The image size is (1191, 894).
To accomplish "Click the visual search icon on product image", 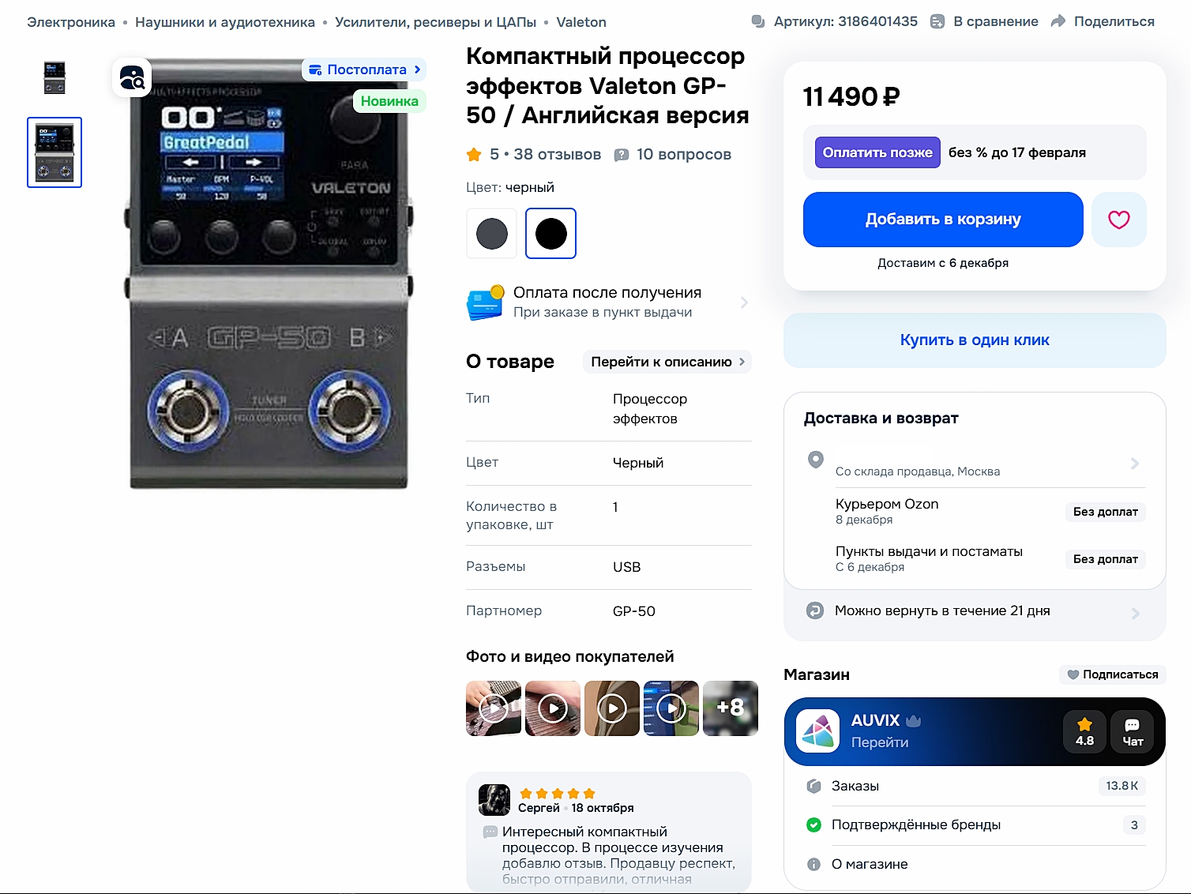I will 132,77.
